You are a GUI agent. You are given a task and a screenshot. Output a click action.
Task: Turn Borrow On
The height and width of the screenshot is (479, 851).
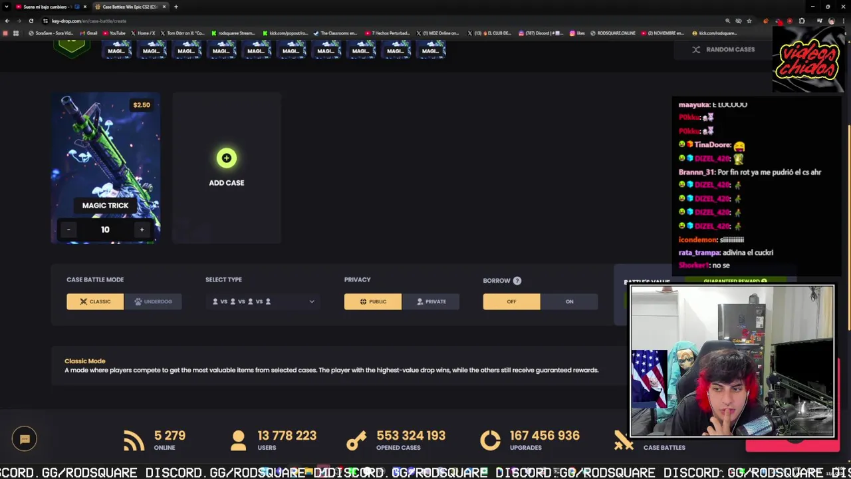[x=569, y=301]
